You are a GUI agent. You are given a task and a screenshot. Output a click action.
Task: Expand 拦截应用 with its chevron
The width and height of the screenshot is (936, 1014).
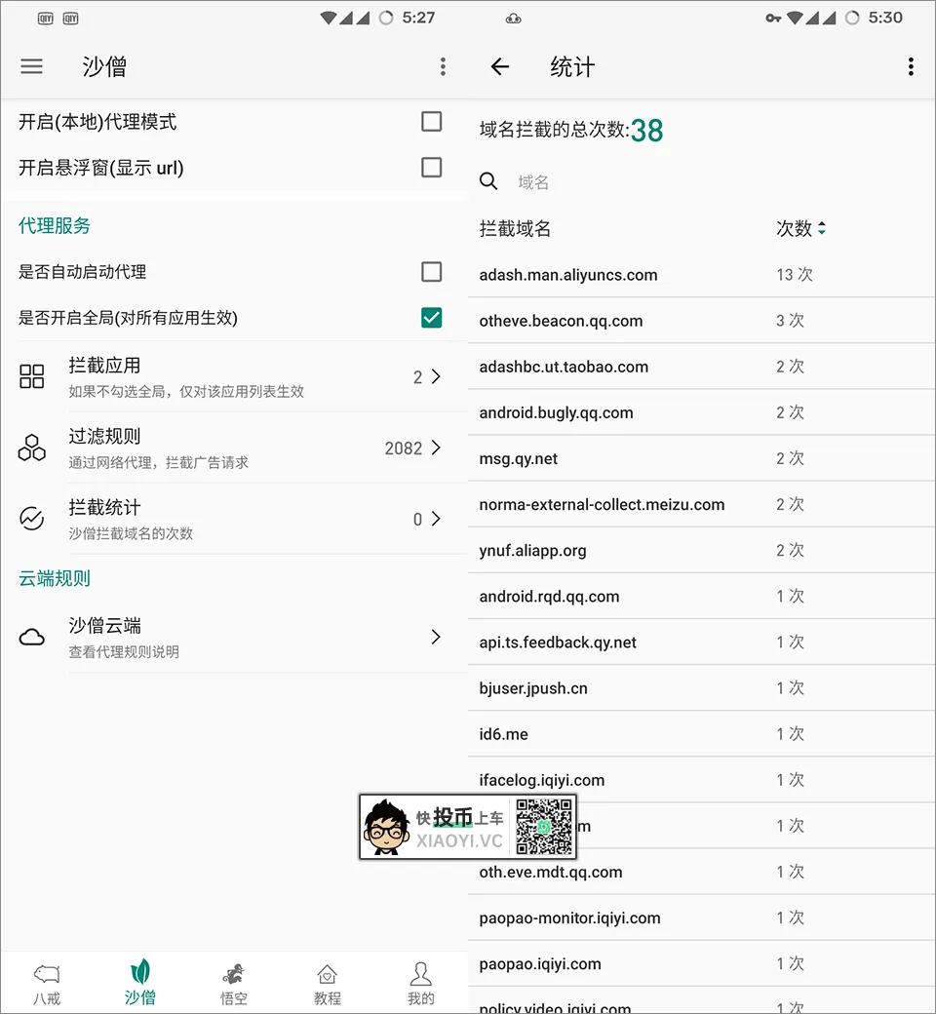pyautogui.click(x=436, y=376)
